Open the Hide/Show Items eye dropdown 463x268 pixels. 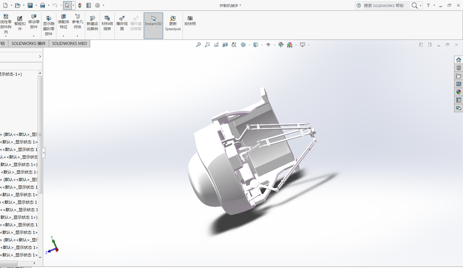click(x=274, y=45)
